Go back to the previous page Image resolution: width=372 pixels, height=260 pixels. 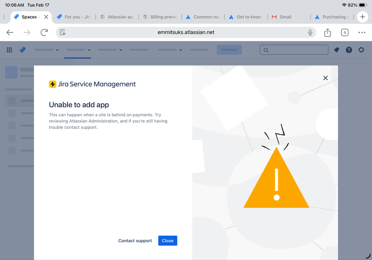click(10, 32)
